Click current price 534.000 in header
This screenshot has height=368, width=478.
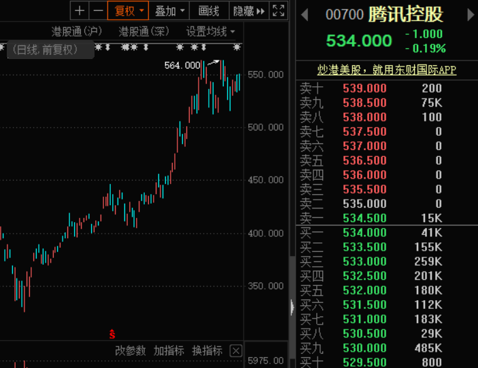(359, 41)
